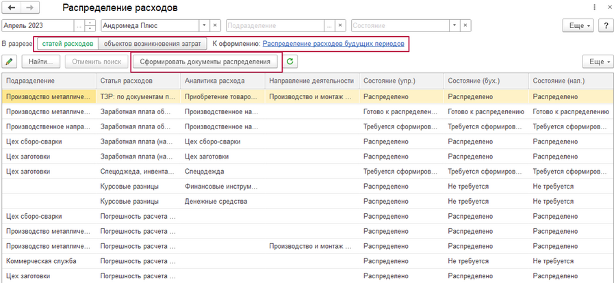Clear the Андромеда Плюс organization field
The image size is (616, 283).
click(x=215, y=25)
